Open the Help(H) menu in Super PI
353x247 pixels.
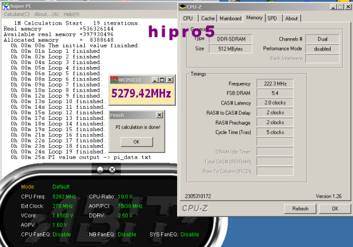[x=71, y=14]
